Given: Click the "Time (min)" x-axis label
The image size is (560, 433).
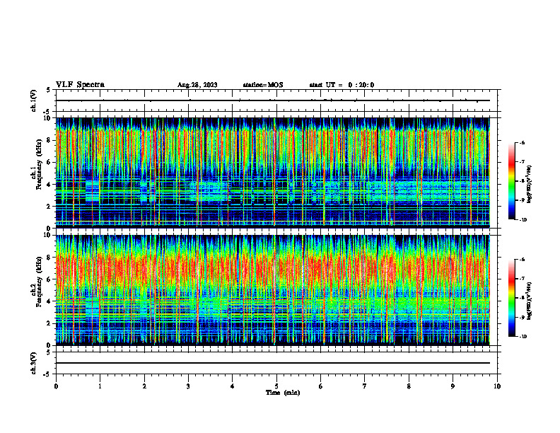Looking at the screenshot, I should coord(283,393).
